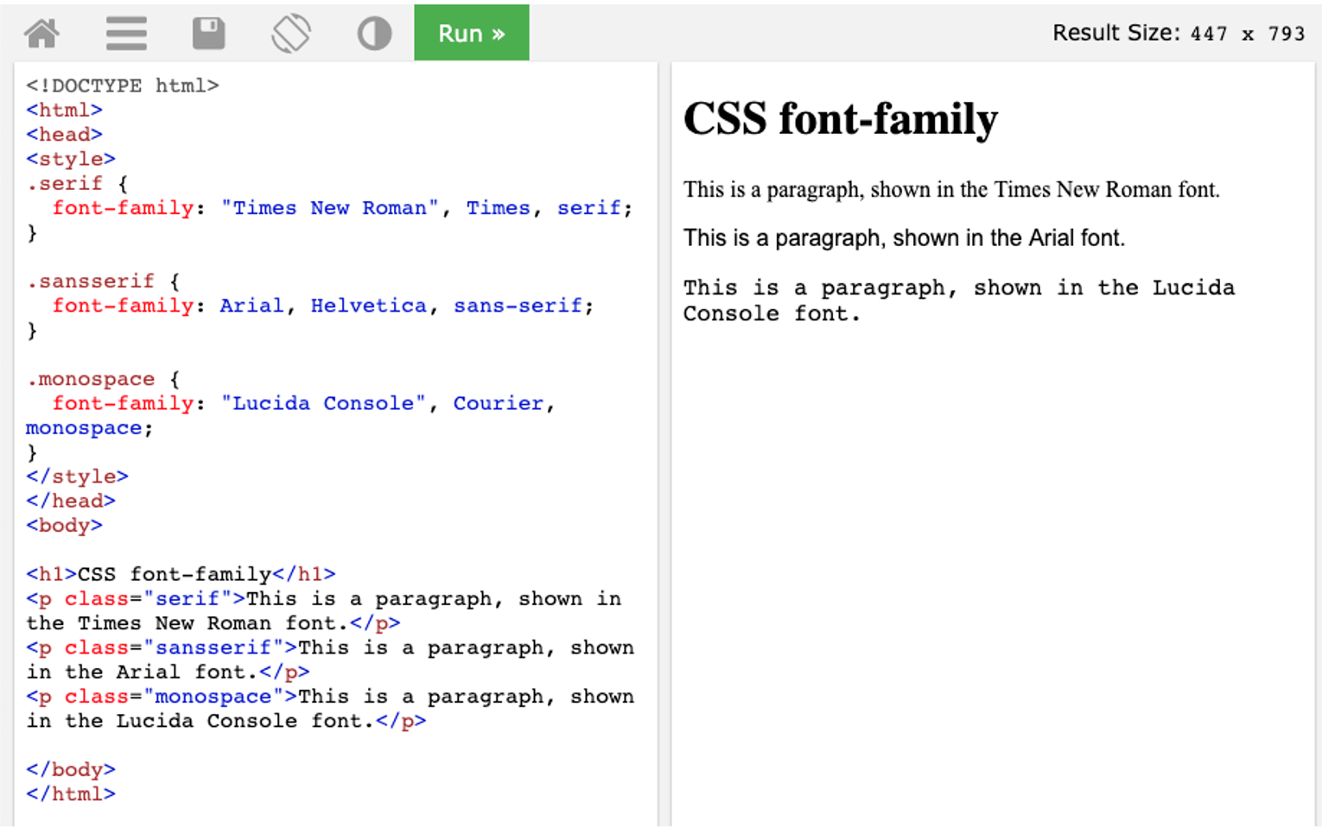Click the Times New Roman paragraph in result
The width and height of the screenshot is (1322, 827).
(951, 189)
